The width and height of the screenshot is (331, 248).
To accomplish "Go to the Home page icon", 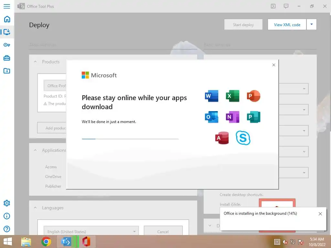I will coord(7,19).
